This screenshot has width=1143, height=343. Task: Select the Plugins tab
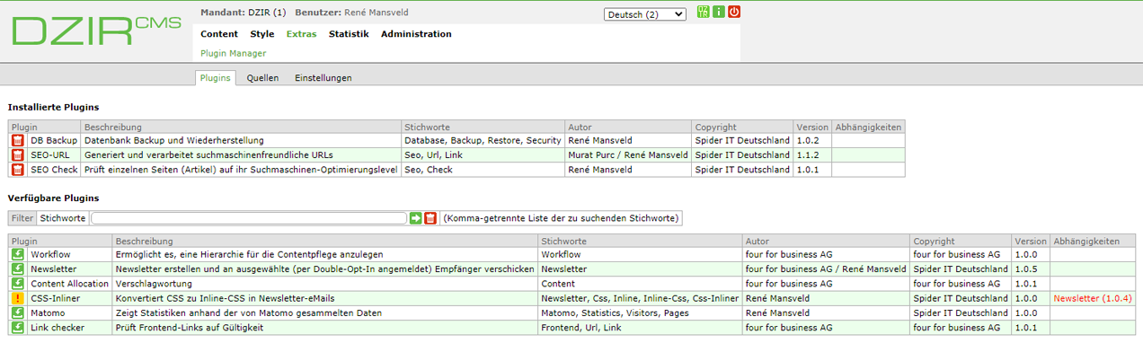point(216,78)
